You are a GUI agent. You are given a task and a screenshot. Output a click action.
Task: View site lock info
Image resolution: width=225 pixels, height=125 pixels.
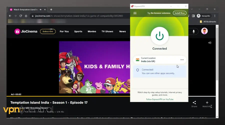pyautogui.click(x=32, y=16)
